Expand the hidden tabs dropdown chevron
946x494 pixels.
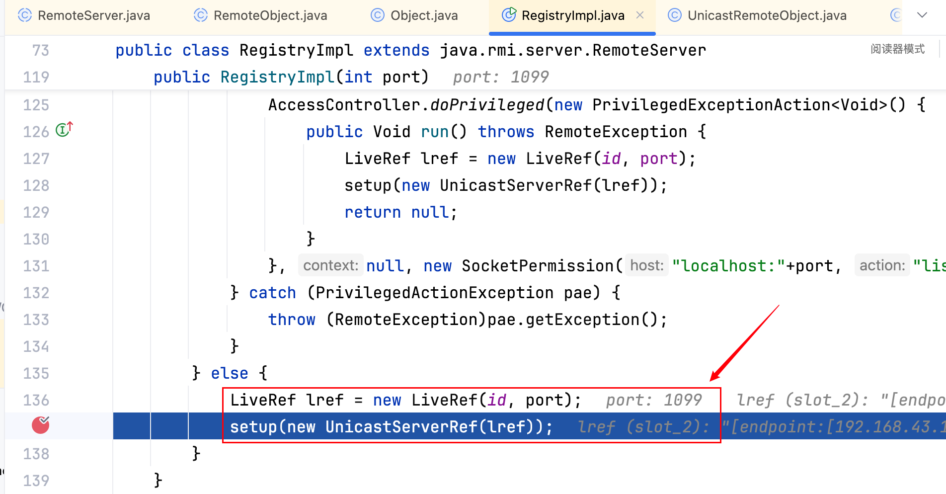[922, 15]
